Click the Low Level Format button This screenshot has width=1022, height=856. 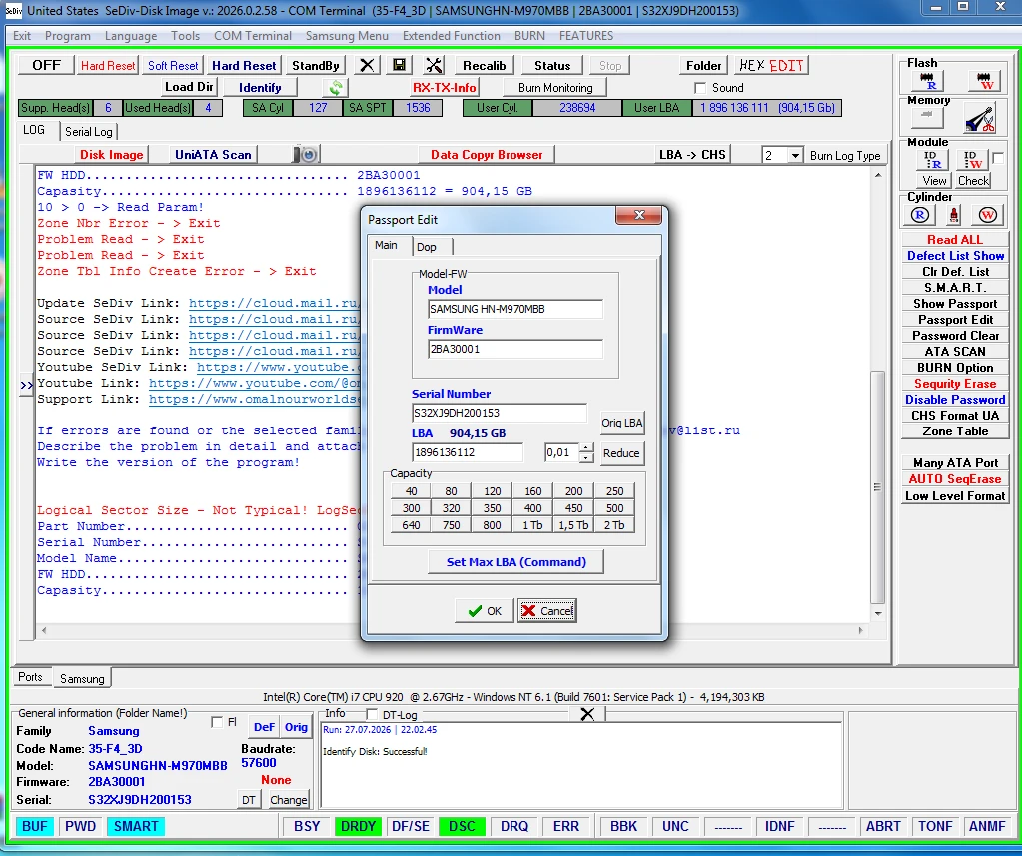click(x=955, y=495)
